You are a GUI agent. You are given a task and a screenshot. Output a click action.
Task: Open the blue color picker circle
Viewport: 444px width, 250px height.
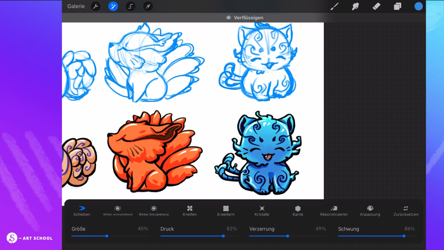418,6
